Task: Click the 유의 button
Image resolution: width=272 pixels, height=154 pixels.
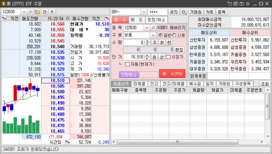Action: pyautogui.click(x=174, y=12)
